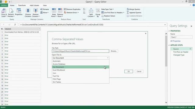Click the preview scrollbar up arrow
195x109 pixels.
pyautogui.click(x=166, y=34)
